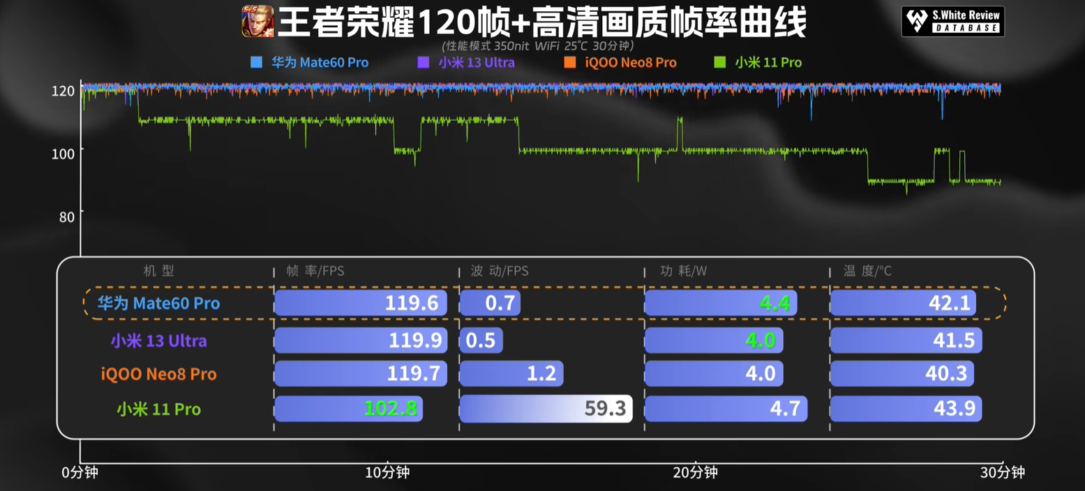Click the Honor of Kings game icon

coord(257,22)
